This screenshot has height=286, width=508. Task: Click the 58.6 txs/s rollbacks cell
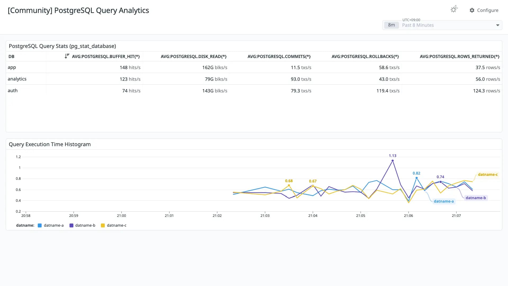389,68
